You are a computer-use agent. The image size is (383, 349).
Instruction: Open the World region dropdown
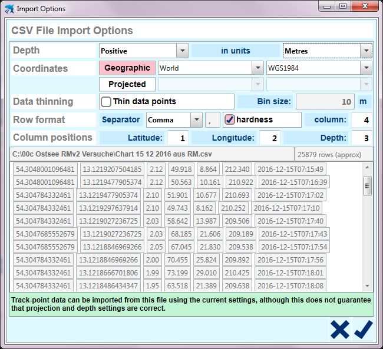pos(257,68)
